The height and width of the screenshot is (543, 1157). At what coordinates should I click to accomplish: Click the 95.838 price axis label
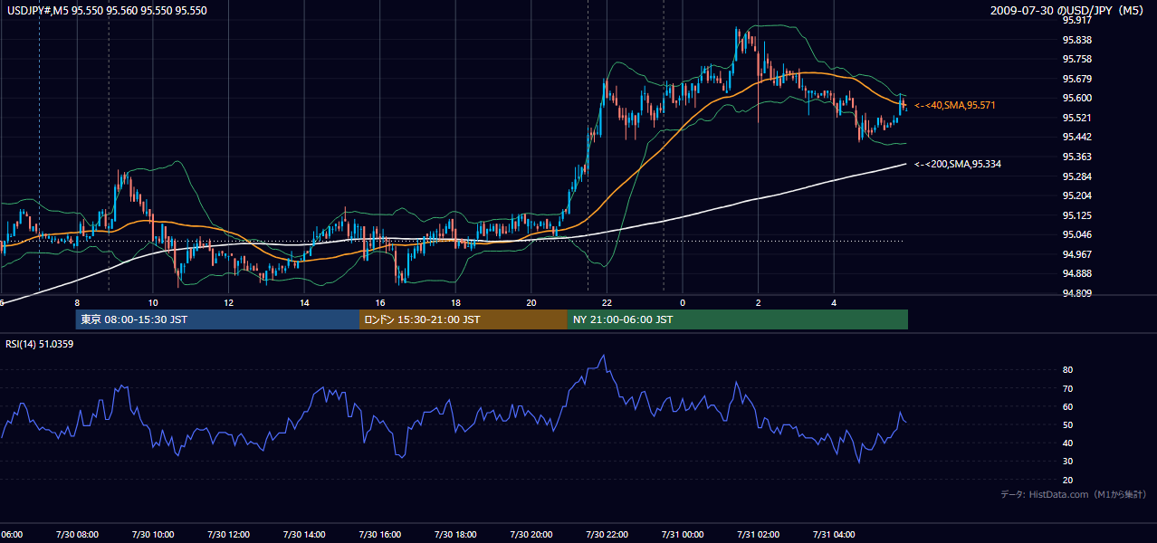tap(1076, 40)
